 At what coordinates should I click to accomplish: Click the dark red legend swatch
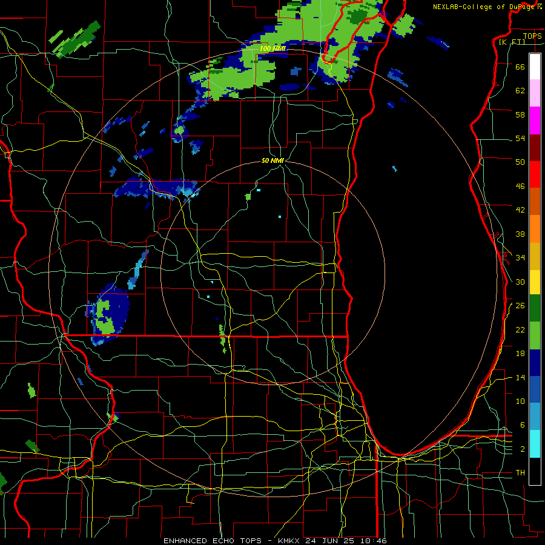tap(535, 147)
